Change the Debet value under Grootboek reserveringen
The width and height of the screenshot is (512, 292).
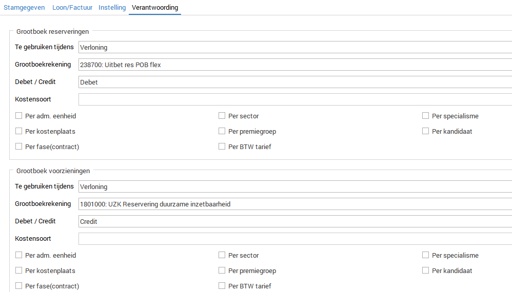tap(295, 82)
